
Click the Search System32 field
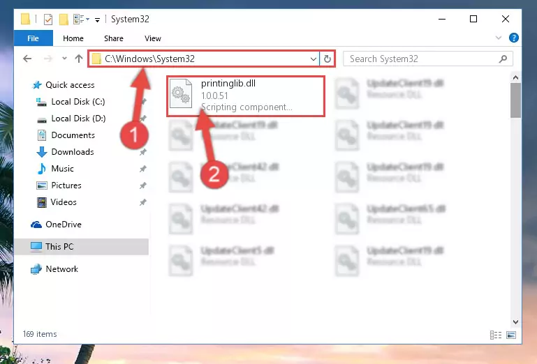point(428,59)
